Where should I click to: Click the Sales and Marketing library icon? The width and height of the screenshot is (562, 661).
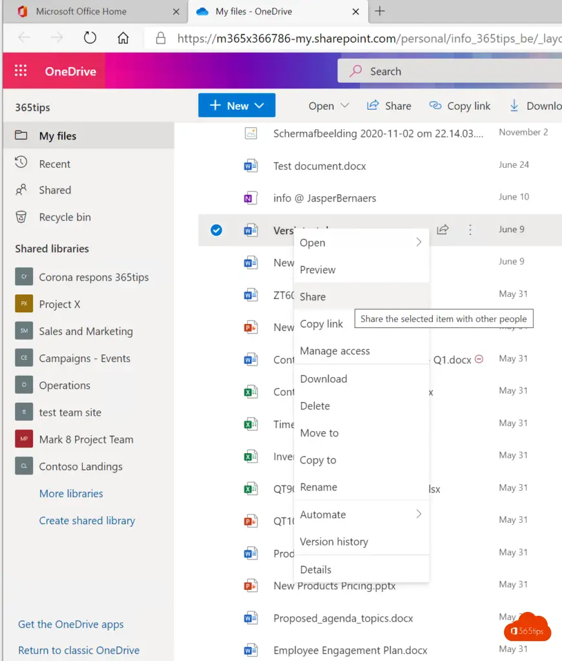click(24, 330)
